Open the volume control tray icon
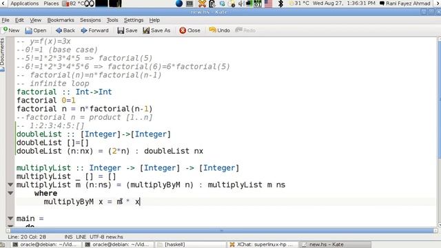This screenshot has width=441, height=248. coord(241,3)
